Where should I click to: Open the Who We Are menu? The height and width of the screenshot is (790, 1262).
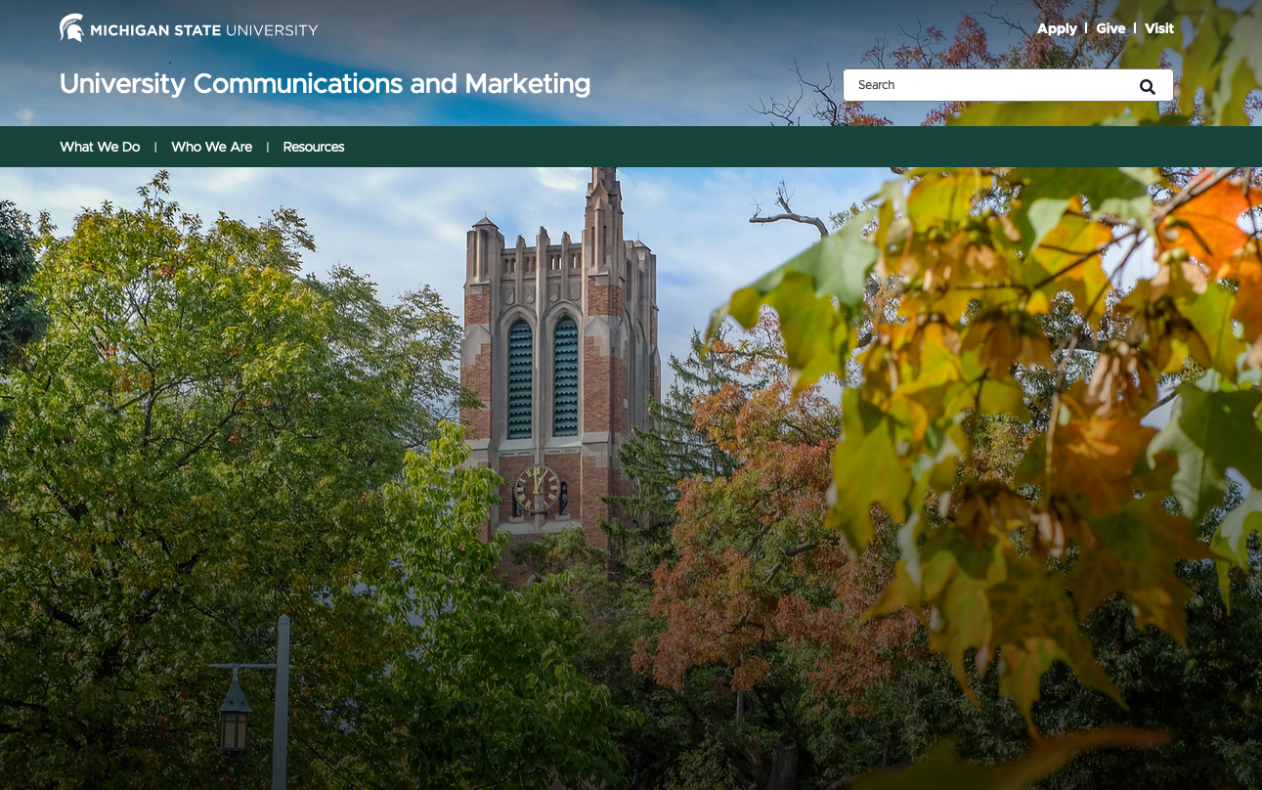point(211,147)
